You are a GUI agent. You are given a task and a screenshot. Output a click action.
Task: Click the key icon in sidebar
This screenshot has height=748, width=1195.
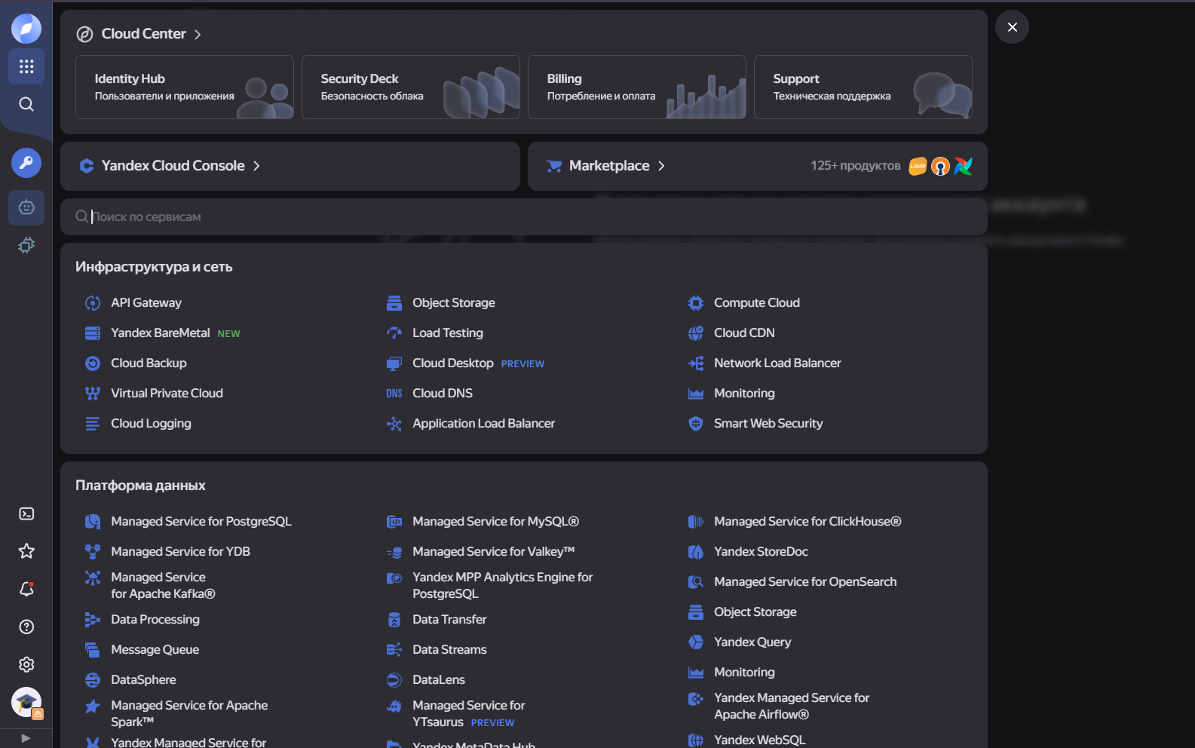click(x=26, y=163)
